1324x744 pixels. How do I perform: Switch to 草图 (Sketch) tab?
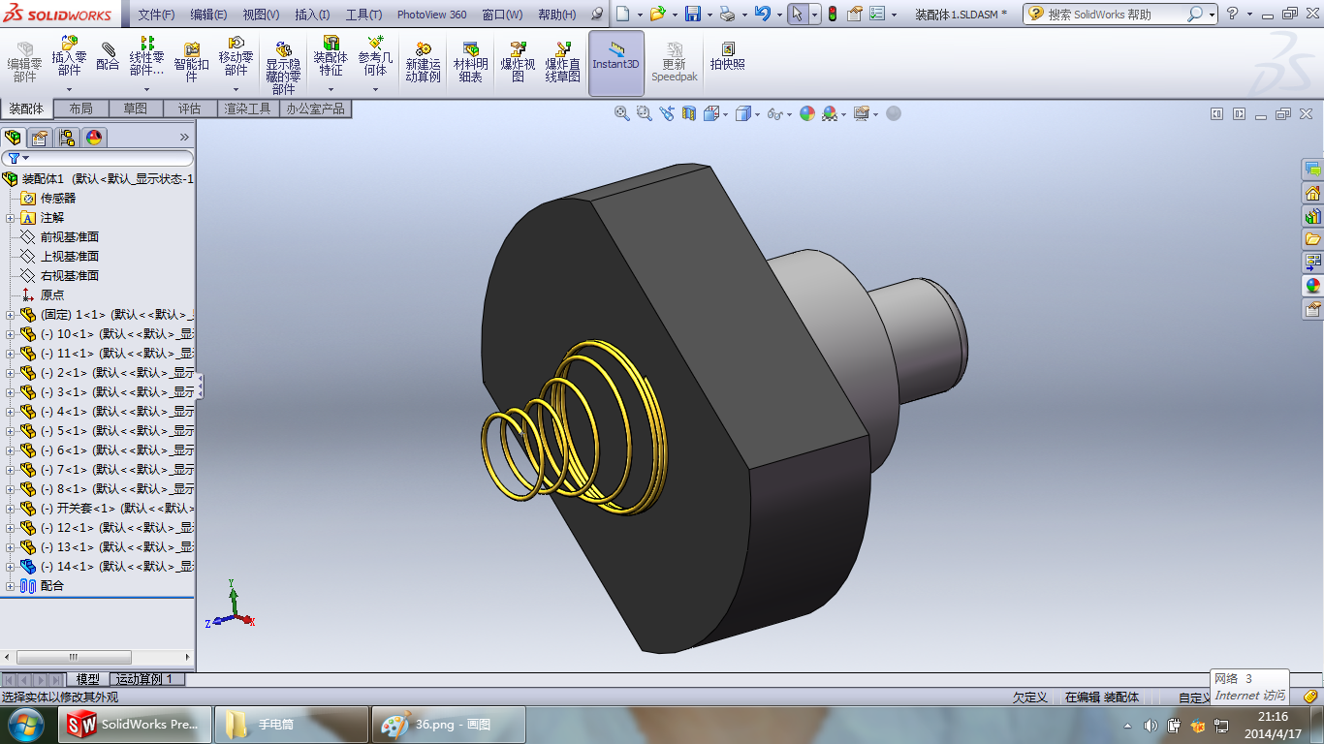pyautogui.click(x=136, y=108)
